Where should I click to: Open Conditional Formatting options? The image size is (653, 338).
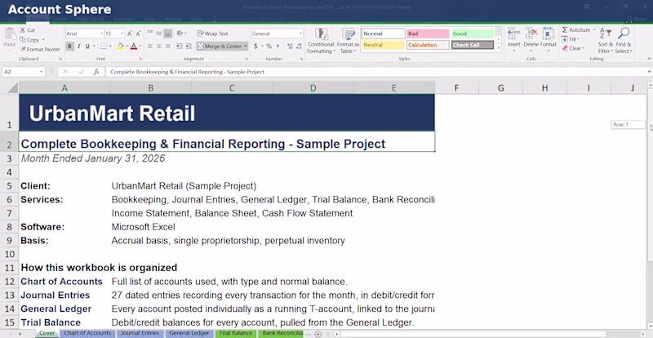(321, 41)
